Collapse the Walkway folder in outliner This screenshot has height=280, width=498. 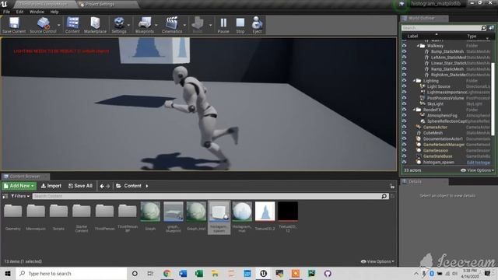coord(419,46)
